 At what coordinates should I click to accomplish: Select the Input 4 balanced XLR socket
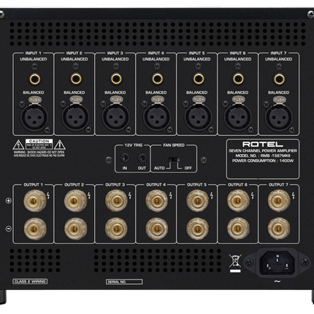[157, 118]
